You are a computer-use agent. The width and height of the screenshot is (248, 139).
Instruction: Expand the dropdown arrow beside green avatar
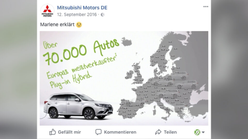[203, 132]
